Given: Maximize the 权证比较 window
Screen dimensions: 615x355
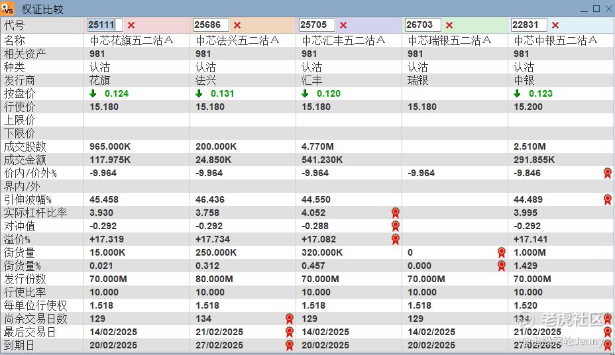Looking at the screenshot, I should coord(596,8).
